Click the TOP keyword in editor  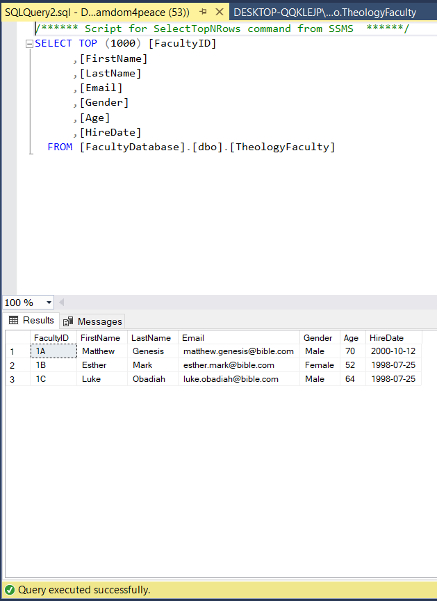(88, 44)
